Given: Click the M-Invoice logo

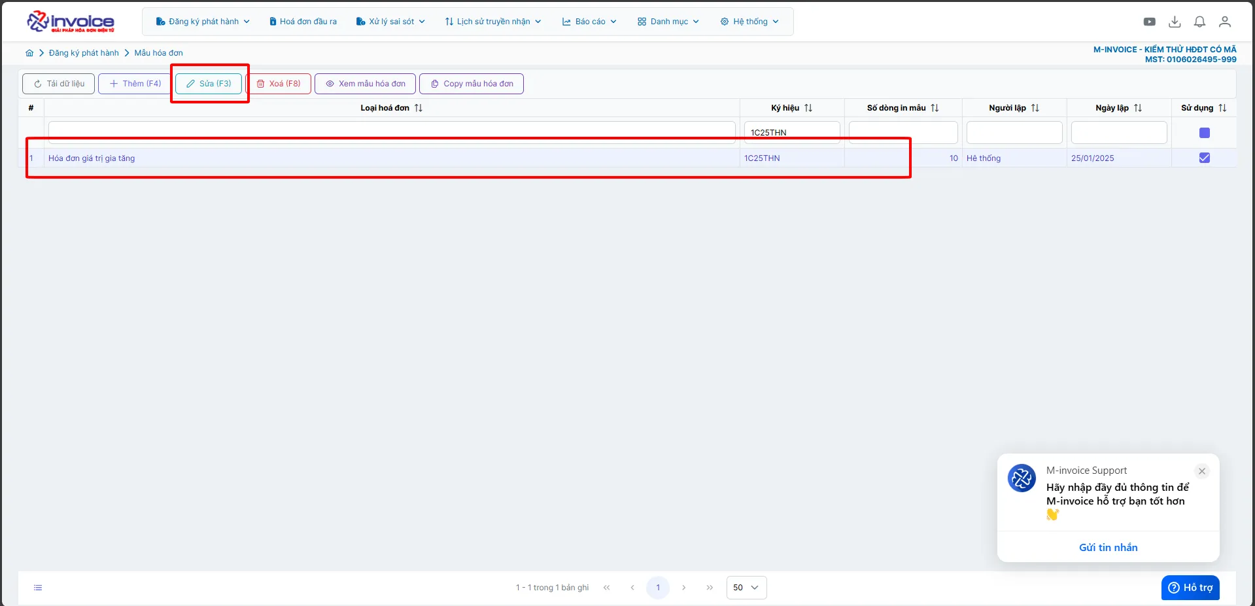Looking at the screenshot, I should (x=71, y=22).
